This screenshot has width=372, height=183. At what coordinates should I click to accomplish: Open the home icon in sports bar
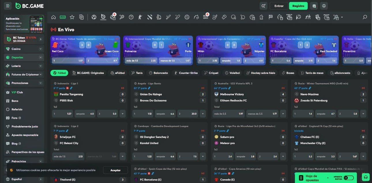[53, 17]
